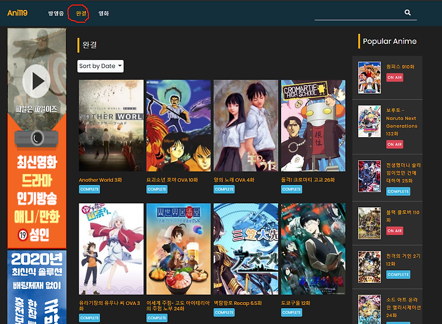Click the 전생했더니 슬라임 25화 title
Image resolution: width=442 pixels, height=324 pixels.
(x=403, y=173)
